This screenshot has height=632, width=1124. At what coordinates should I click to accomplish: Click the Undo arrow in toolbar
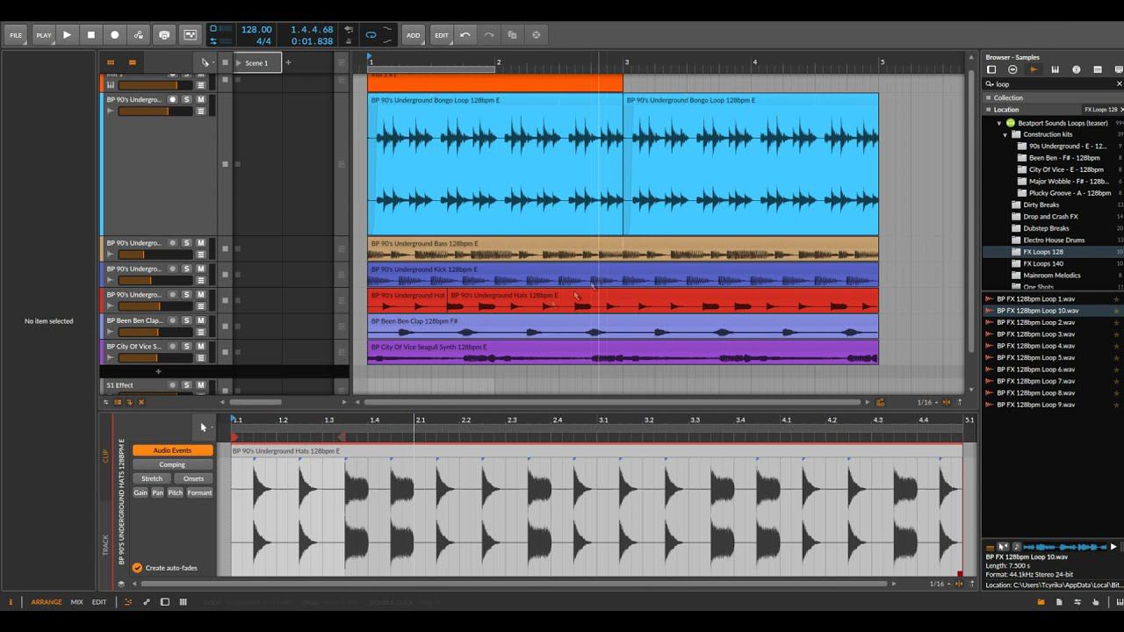click(x=465, y=35)
